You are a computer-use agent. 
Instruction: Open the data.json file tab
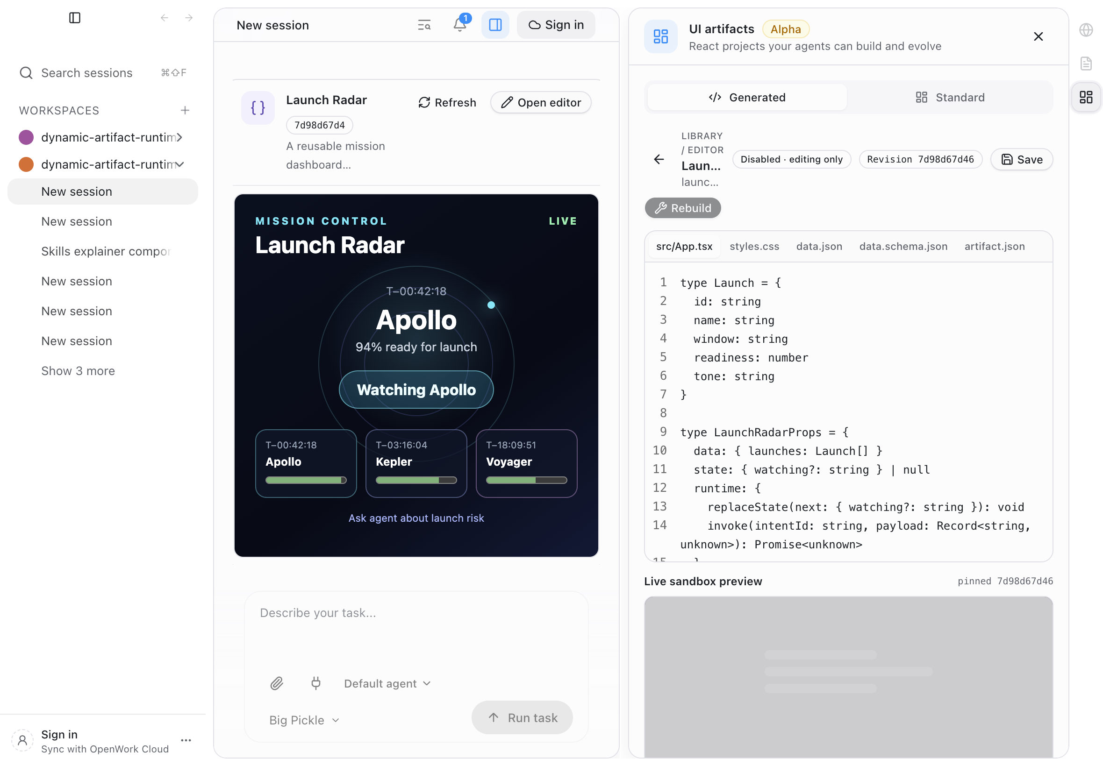819,246
